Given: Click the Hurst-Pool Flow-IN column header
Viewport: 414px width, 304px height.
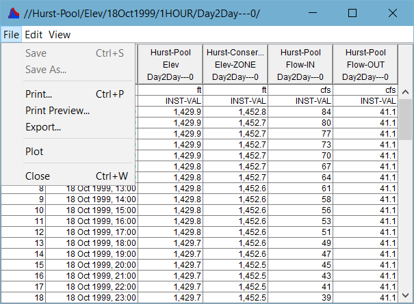Looking at the screenshot, I should (x=300, y=64).
